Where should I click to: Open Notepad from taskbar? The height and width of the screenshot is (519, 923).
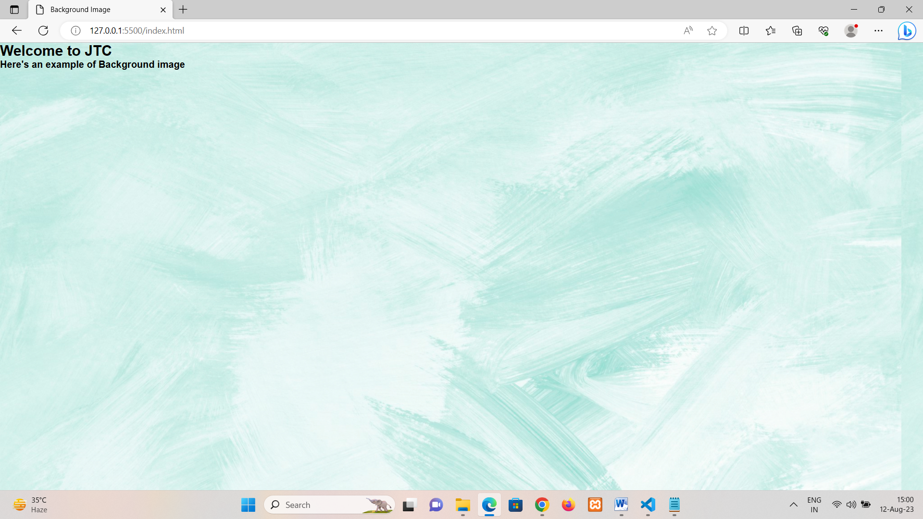tap(674, 505)
